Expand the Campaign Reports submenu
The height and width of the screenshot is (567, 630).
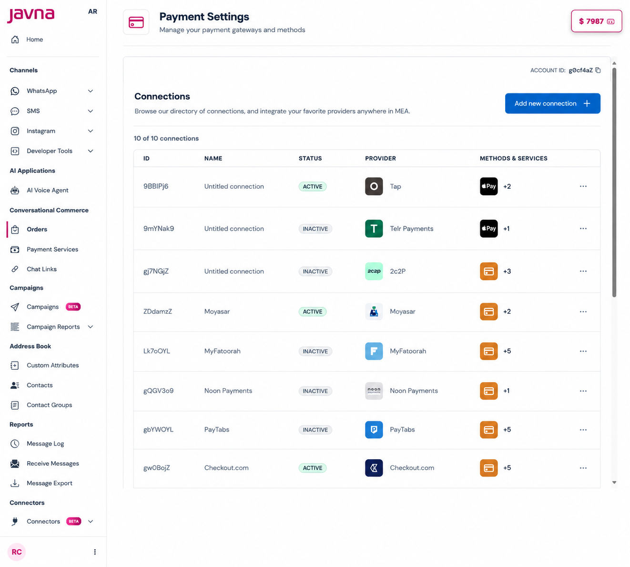90,327
